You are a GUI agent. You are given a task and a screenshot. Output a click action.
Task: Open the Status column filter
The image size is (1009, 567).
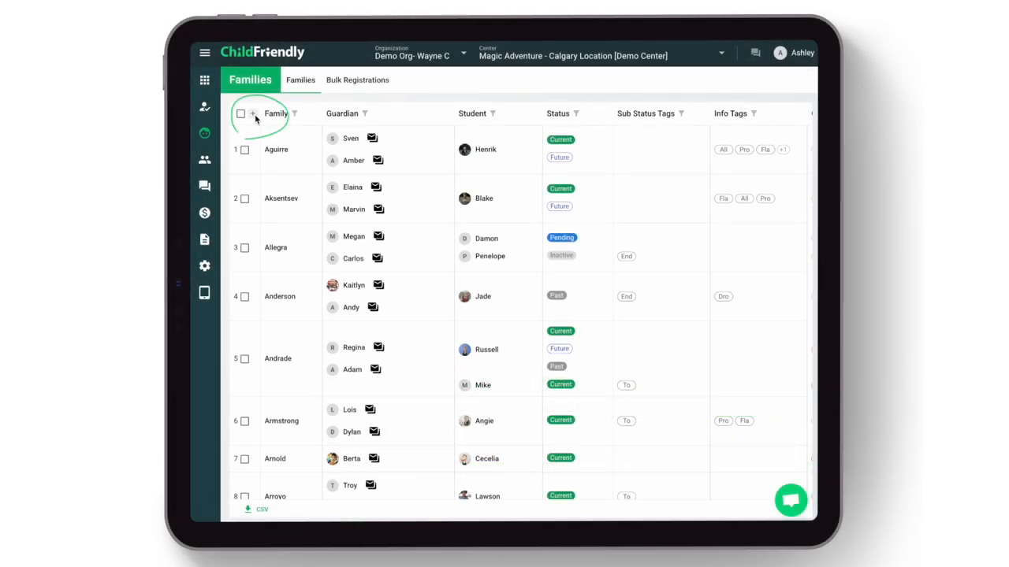pyautogui.click(x=576, y=113)
